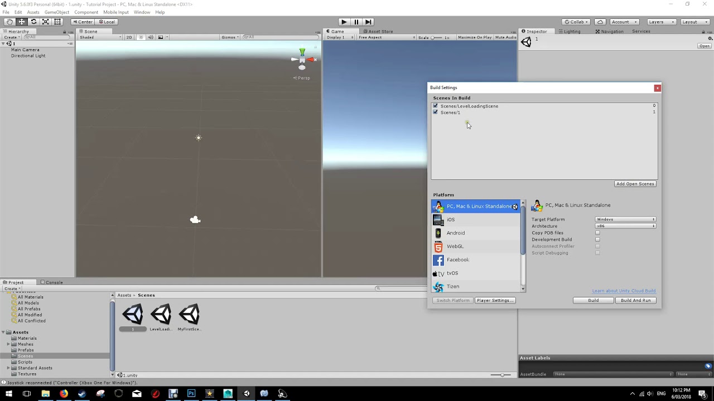Toggle scene audio speaker icon
714x401 pixels.
click(150, 37)
